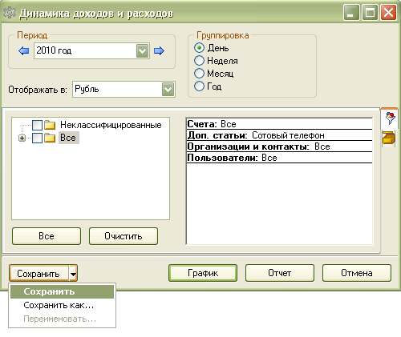Go to previous period with left arrow
401x337 pixels.
(24, 50)
